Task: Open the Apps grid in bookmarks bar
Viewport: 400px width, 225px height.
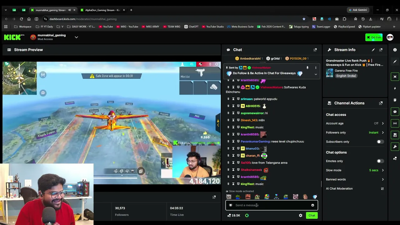Action: pyautogui.click(x=6, y=27)
